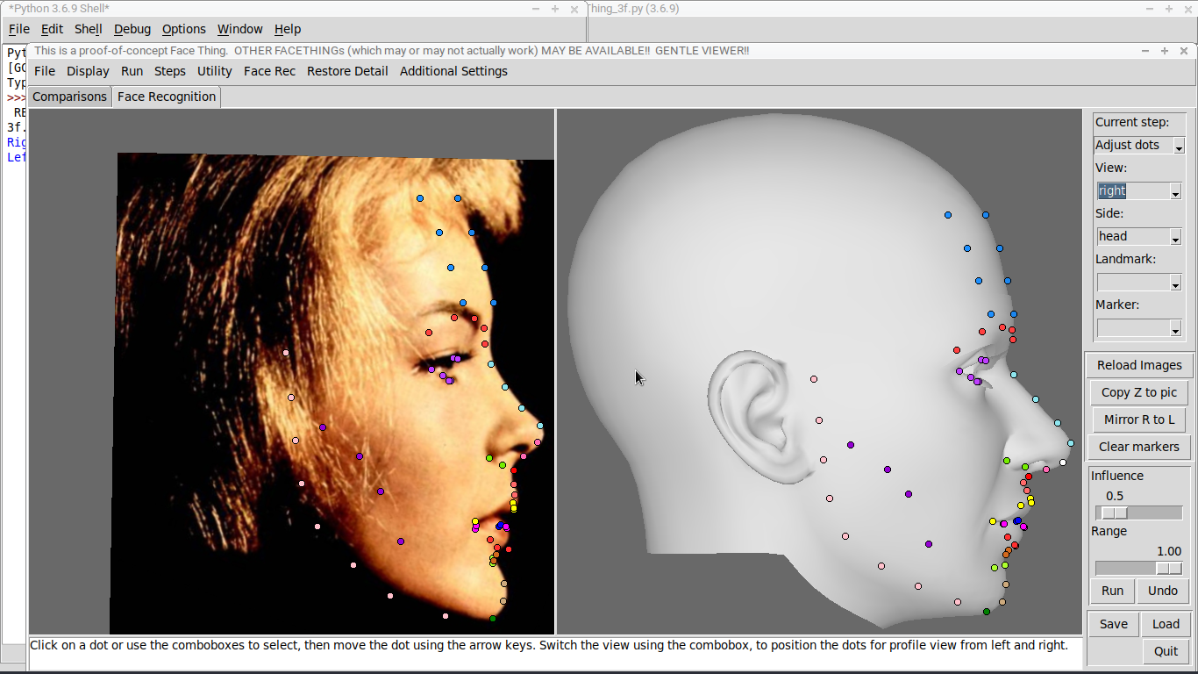
Task: Expand the Current step combobox showing Adjust dots
Action: click(1179, 146)
